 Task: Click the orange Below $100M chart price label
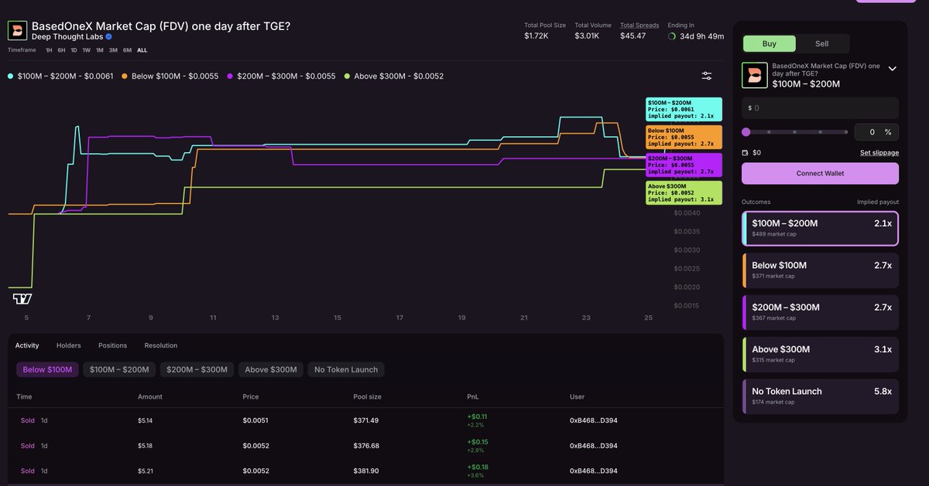[684, 137]
